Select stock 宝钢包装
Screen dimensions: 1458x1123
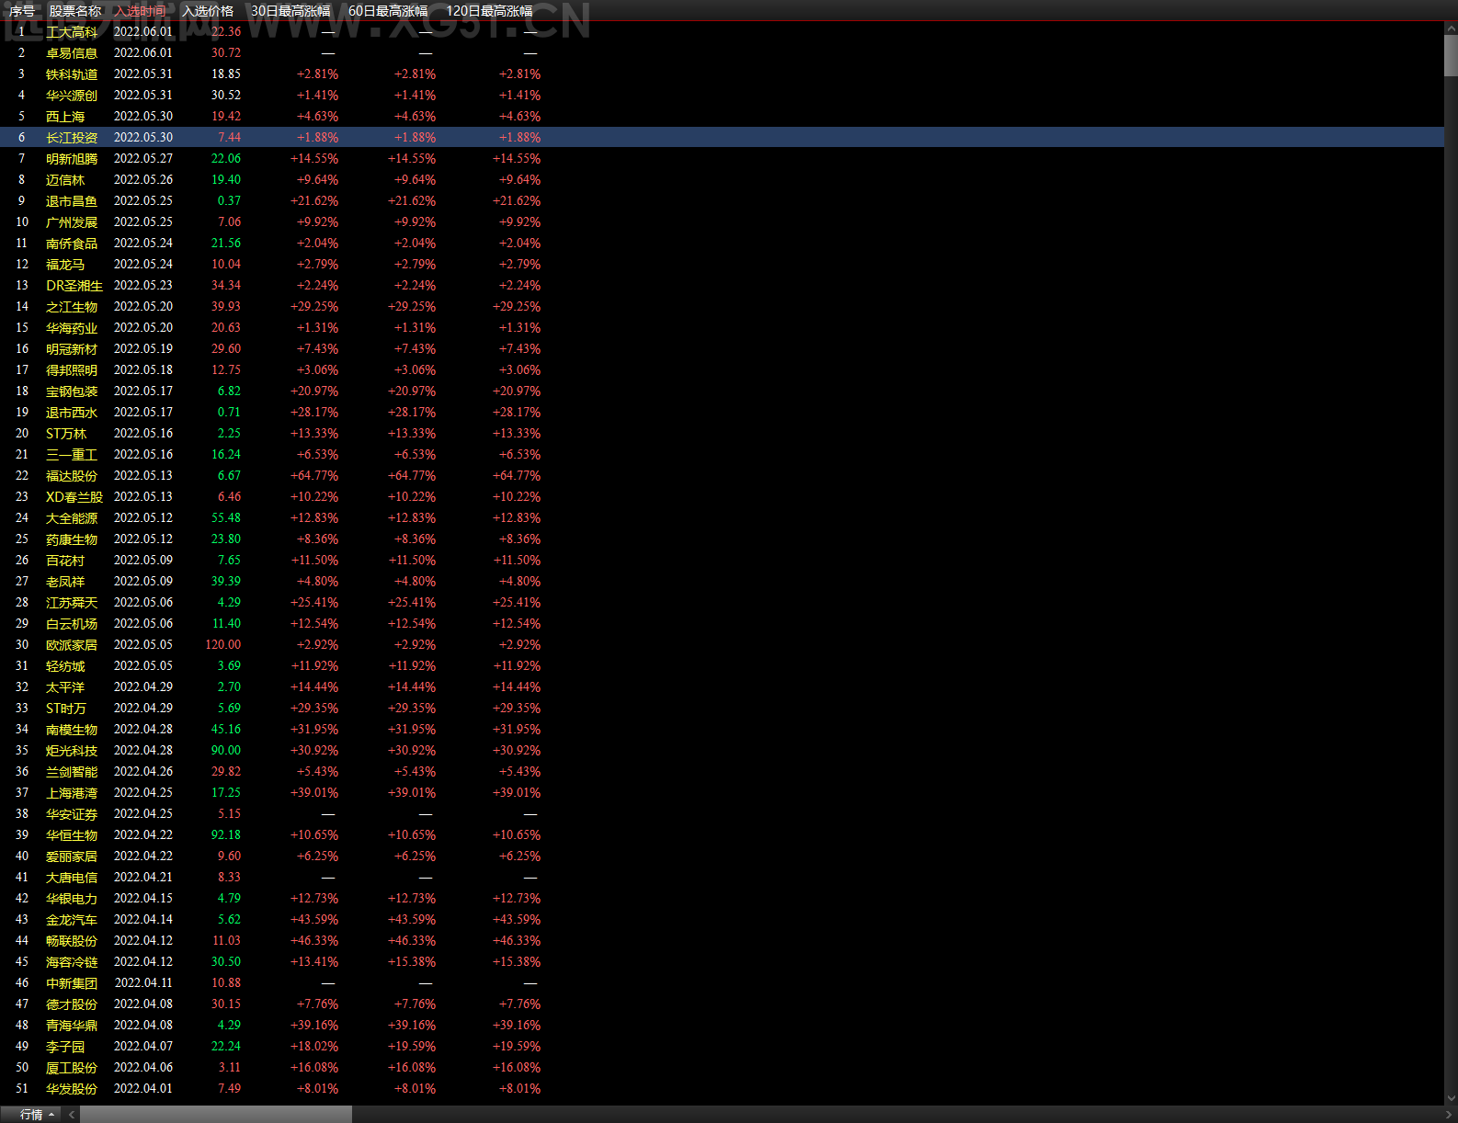pyautogui.click(x=72, y=391)
